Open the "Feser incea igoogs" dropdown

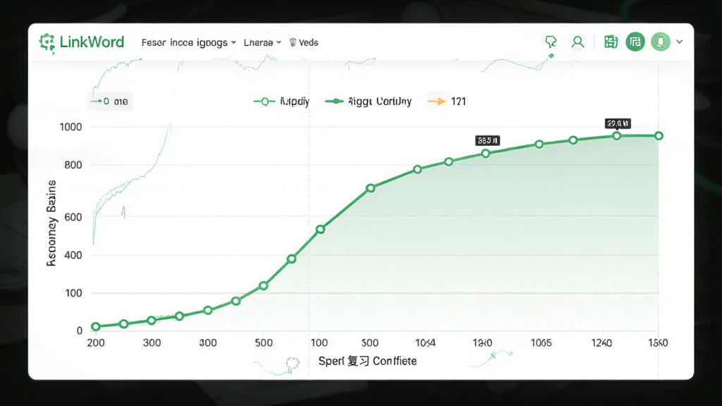tap(188, 43)
